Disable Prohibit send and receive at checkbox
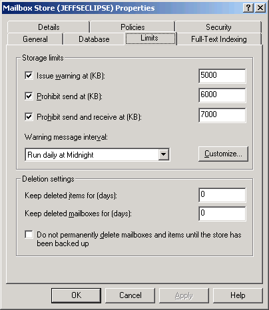The image size is (269, 310). [29, 116]
